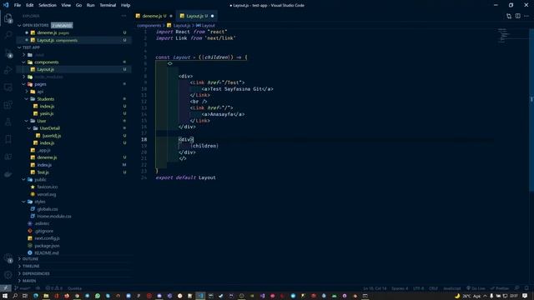Open [userId].js in the explorer tree
Screen dimensions: 534x300
pos(73,136)
